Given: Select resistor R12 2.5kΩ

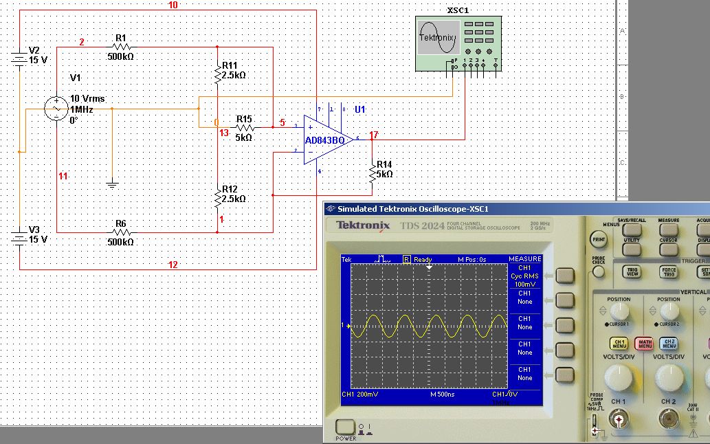Looking at the screenshot, I should (218, 198).
